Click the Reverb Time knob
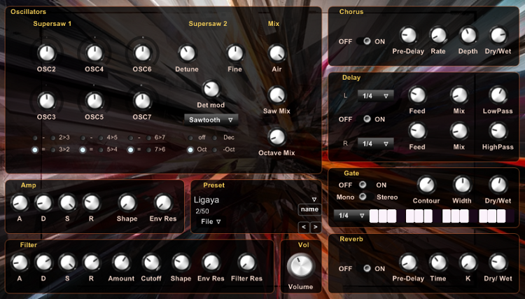This screenshot has height=299, width=525. 438,263
